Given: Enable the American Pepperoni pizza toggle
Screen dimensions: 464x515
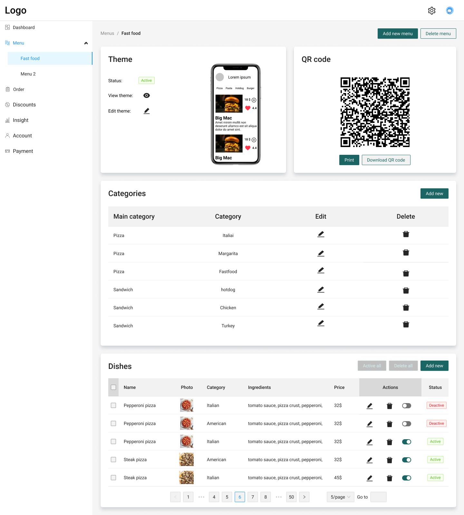Looking at the screenshot, I should tap(407, 424).
